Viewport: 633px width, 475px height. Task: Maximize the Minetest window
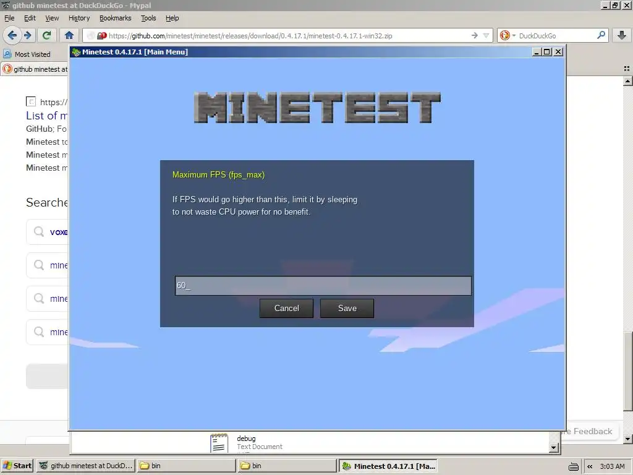coord(547,52)
